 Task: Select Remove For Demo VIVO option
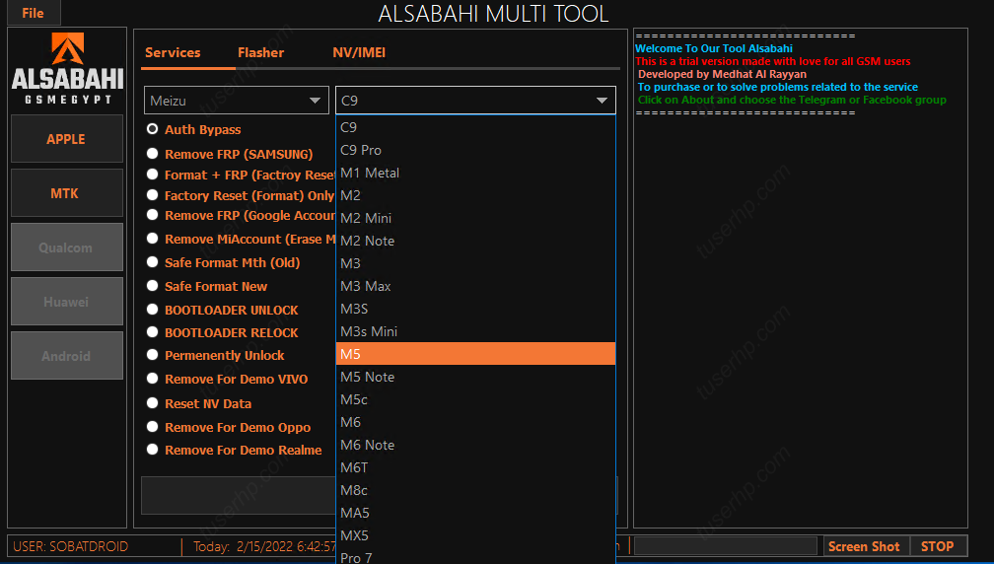coord(227,379)
